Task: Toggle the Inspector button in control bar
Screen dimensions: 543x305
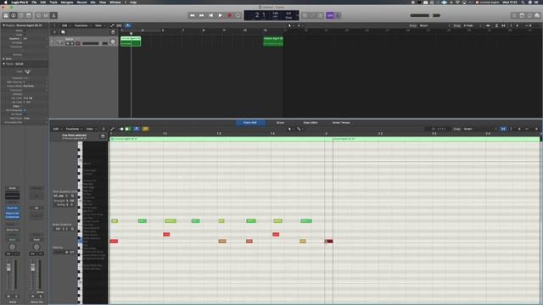Action: pos(14,15)
